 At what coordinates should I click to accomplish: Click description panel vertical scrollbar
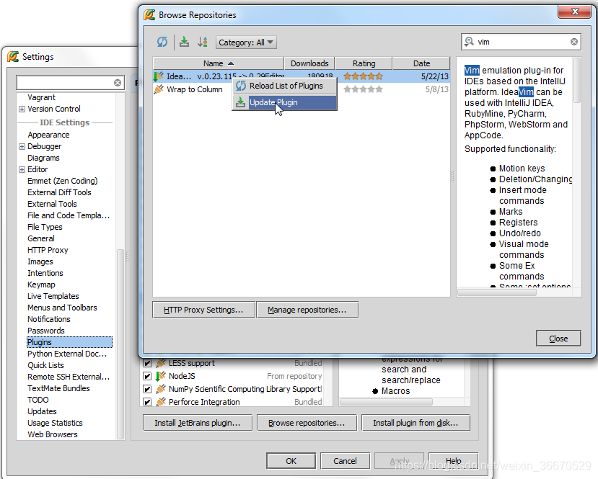pos(577,81)
